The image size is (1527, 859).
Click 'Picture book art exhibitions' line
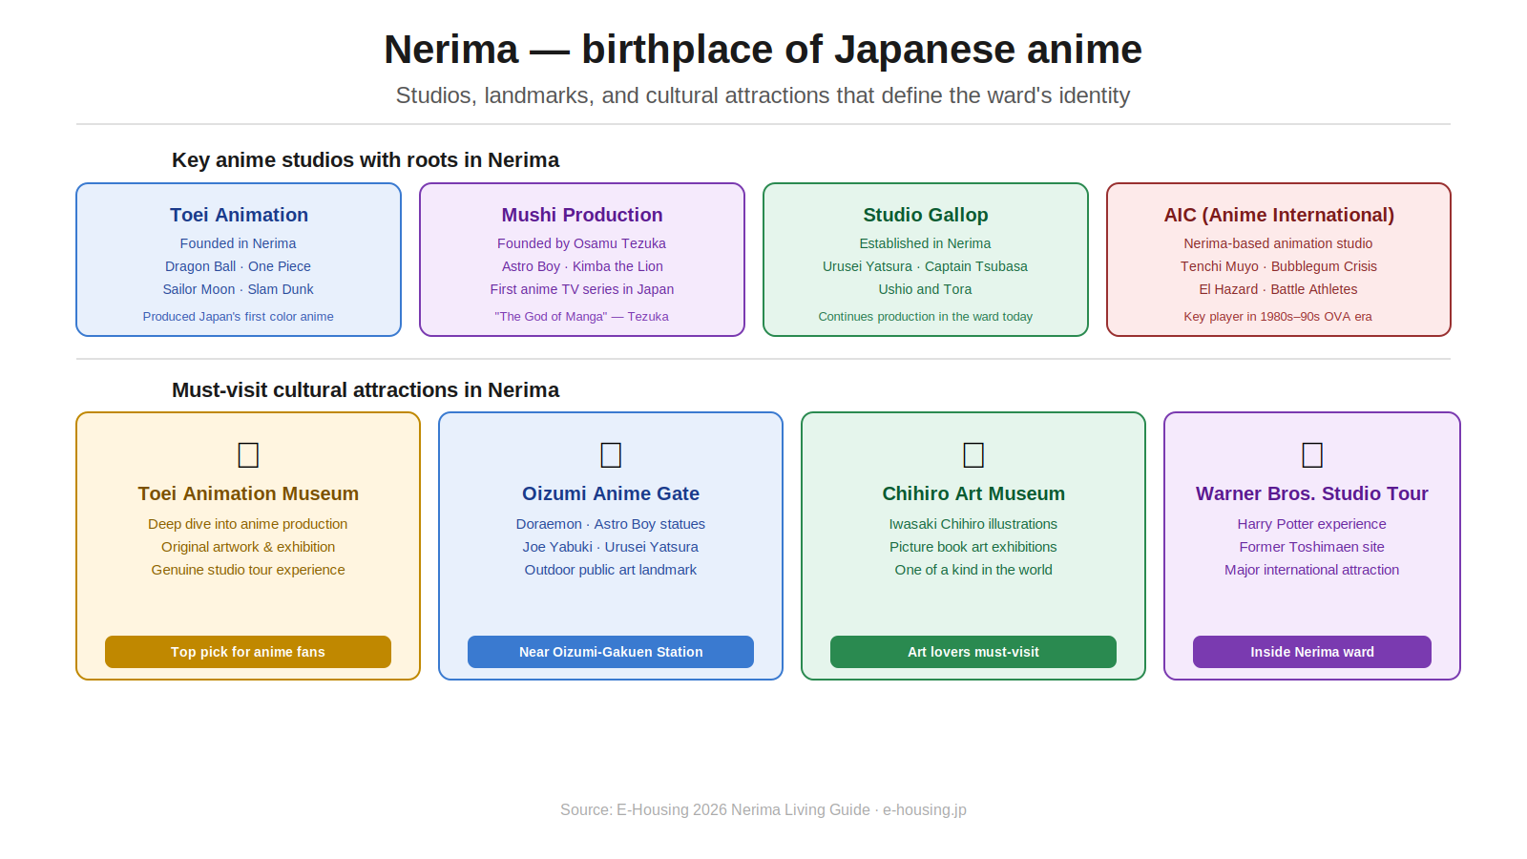pyautogui.click(x=973, y=547)
